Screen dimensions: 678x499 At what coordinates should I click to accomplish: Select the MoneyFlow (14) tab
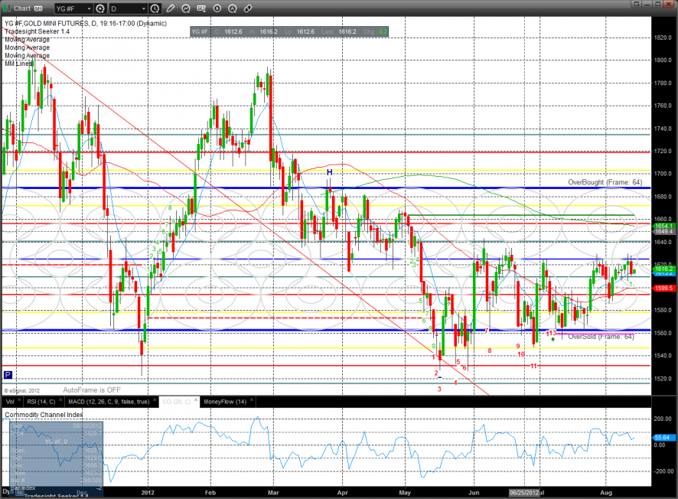[225, 401]
